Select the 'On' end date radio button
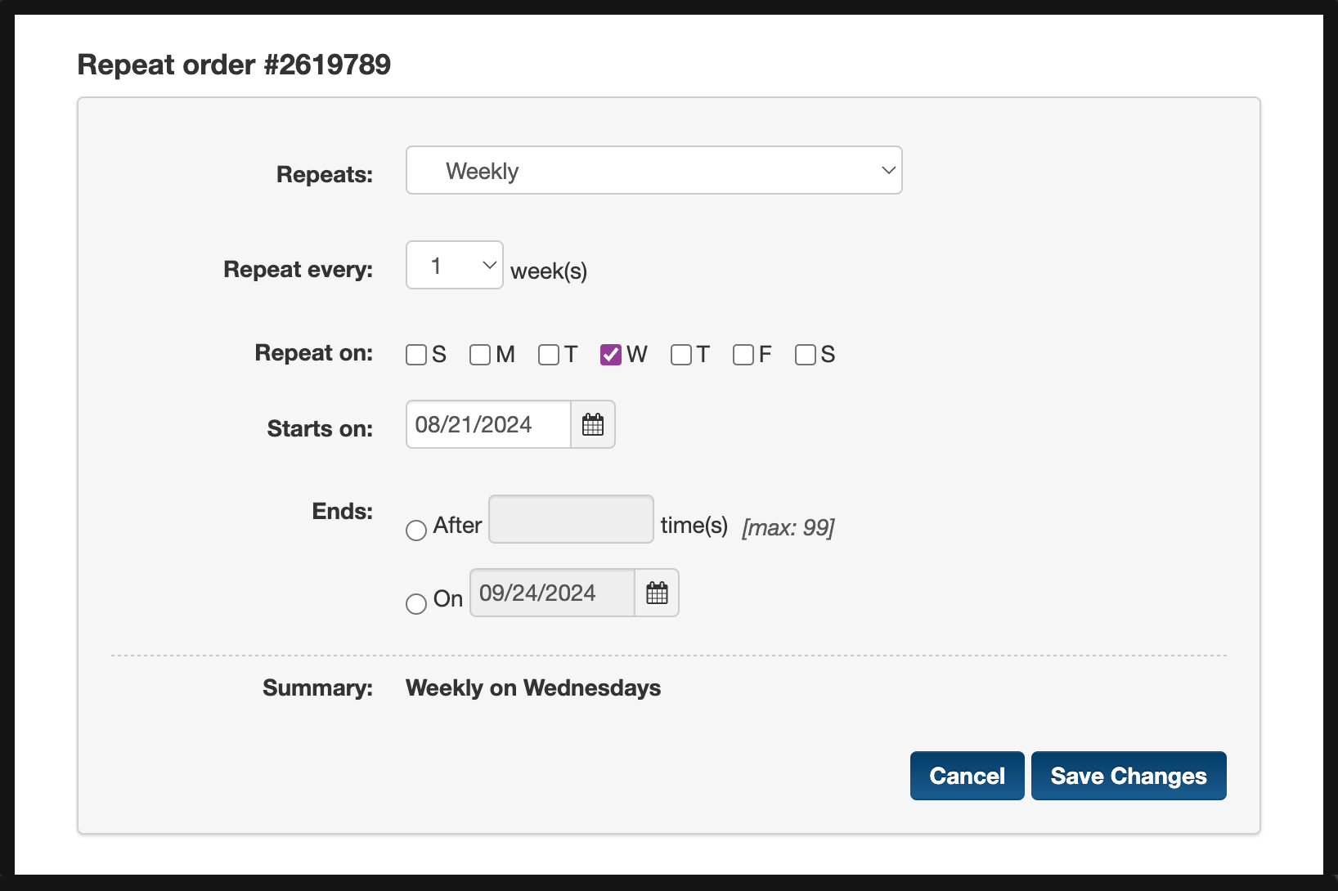Viewport: 1338px width, 891px height. pos(415,604)
